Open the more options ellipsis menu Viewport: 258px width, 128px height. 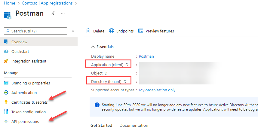[63, 13]
